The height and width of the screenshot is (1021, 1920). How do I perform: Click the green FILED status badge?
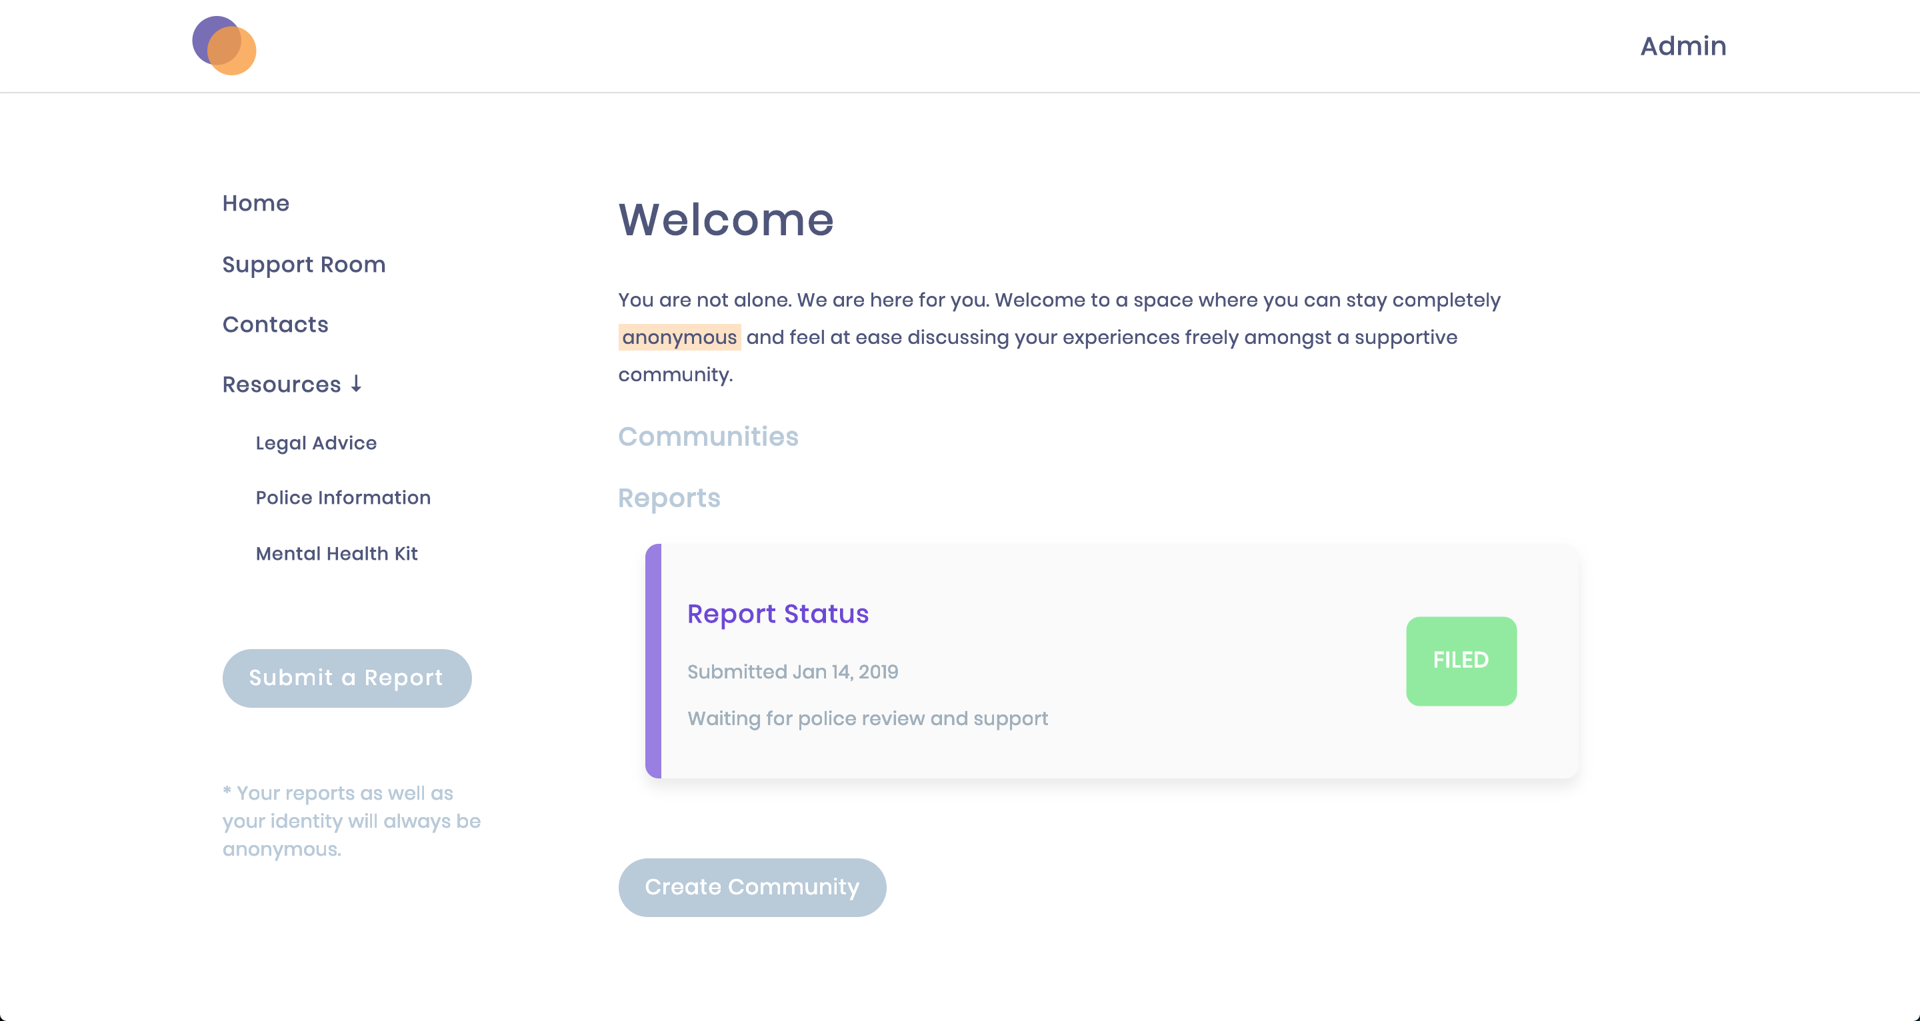(x=1460, y=660)
